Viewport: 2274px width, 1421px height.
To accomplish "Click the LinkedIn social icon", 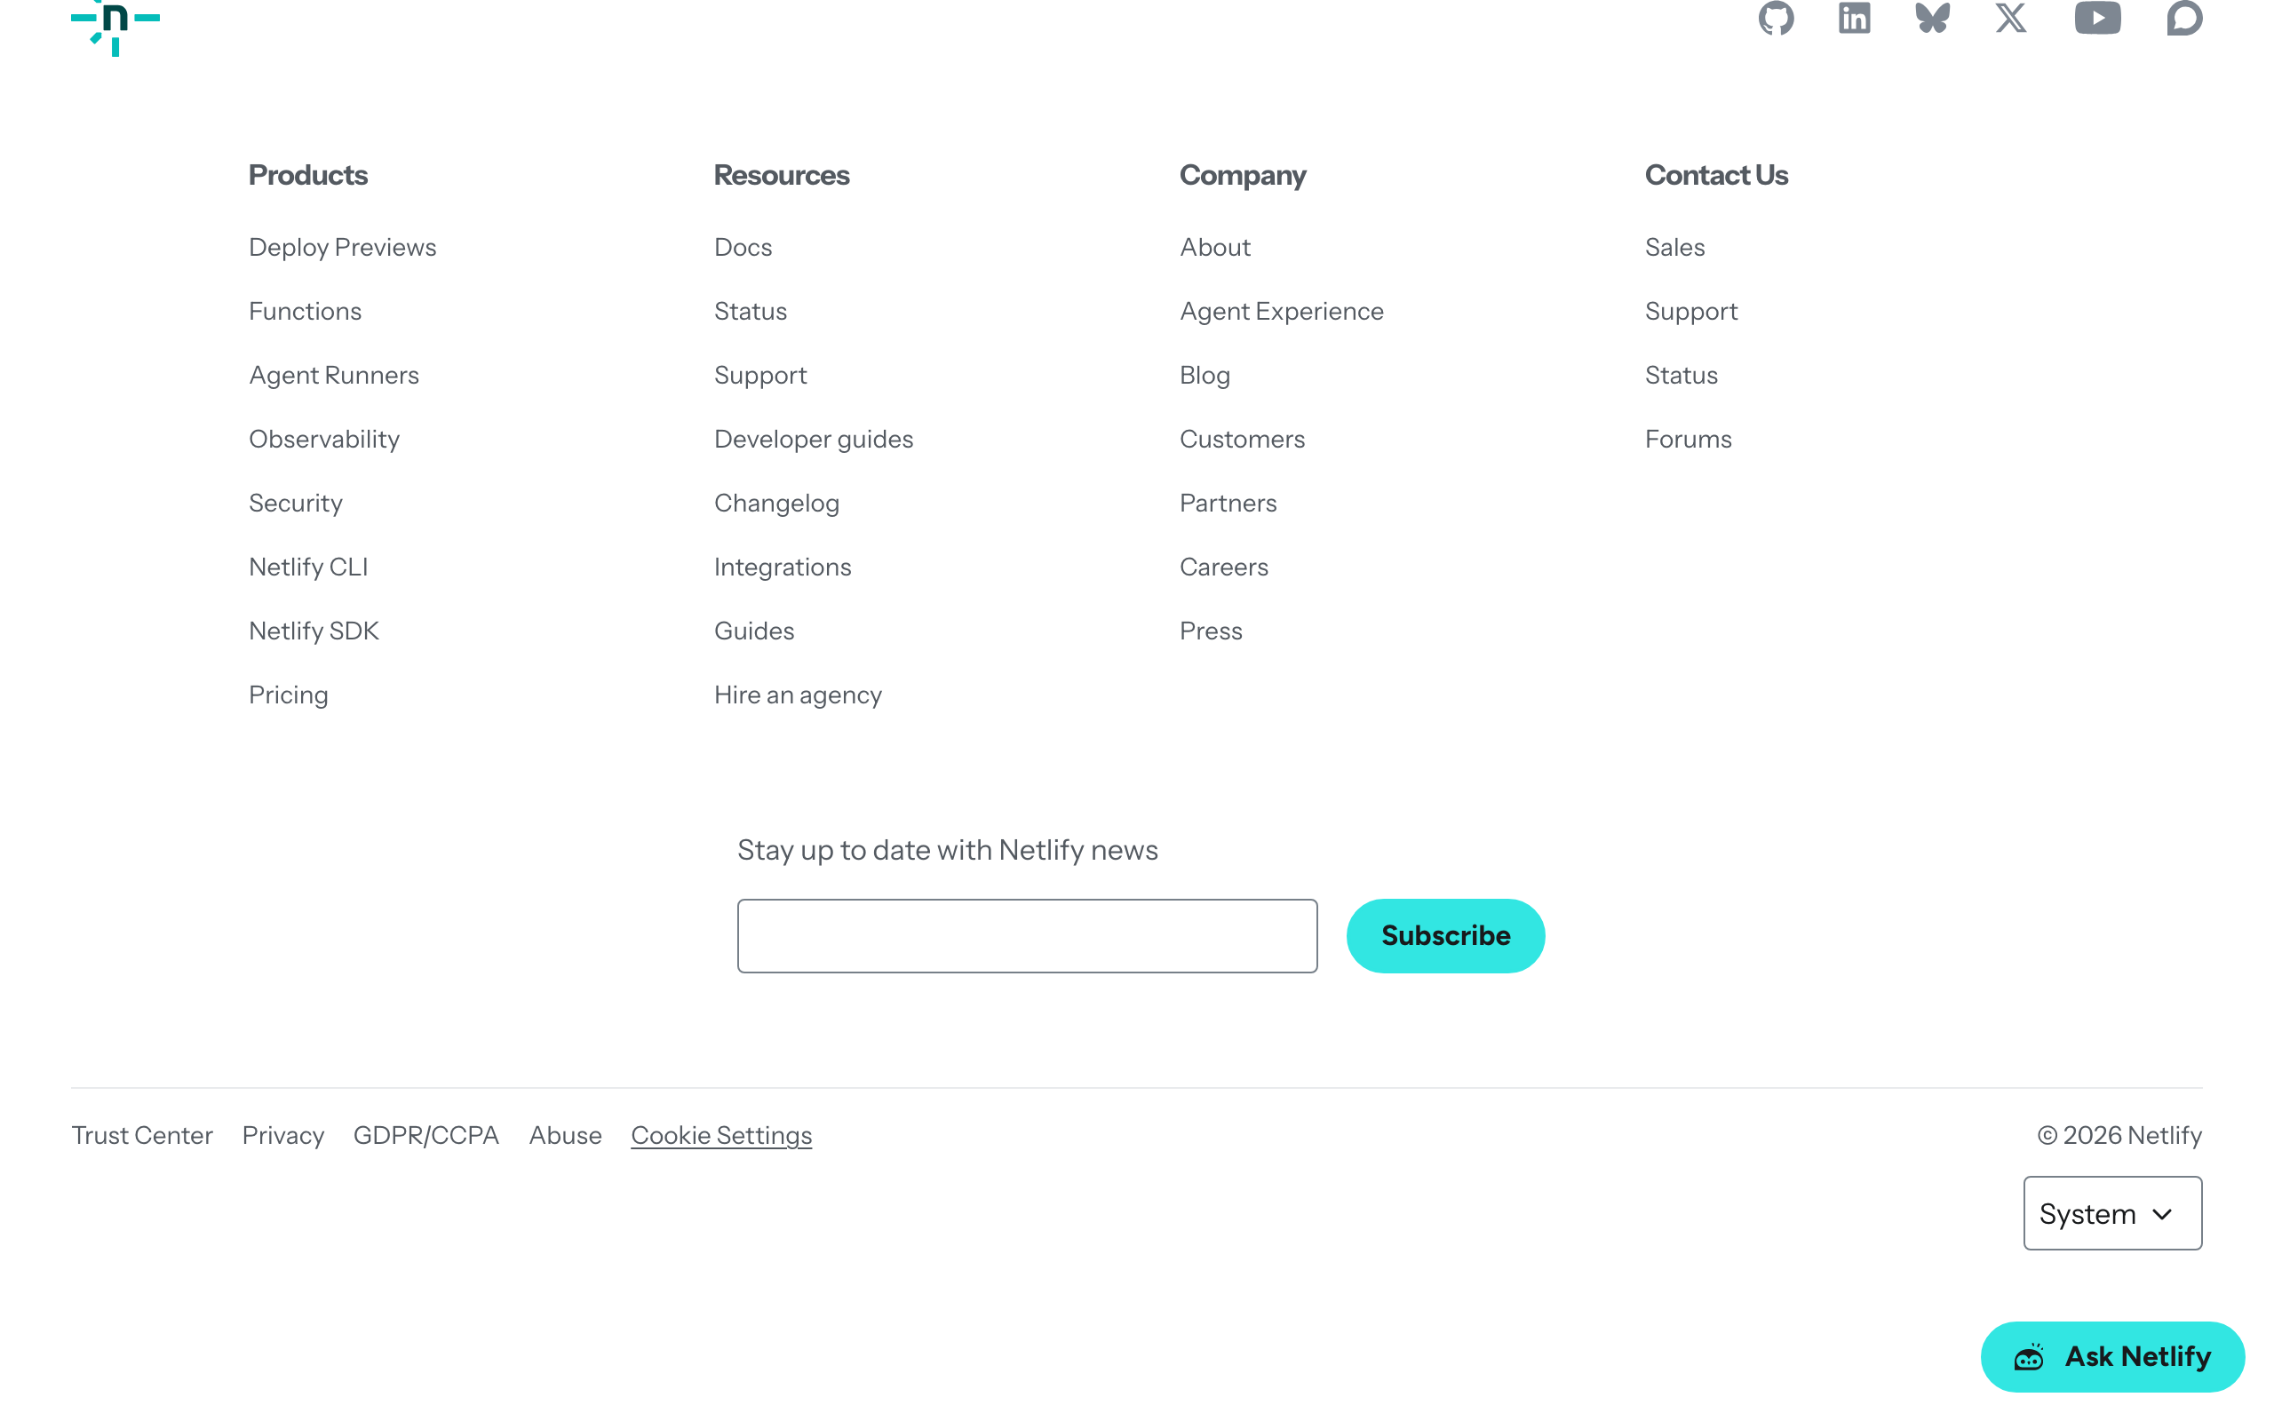I will click(x=1854, y=18).
